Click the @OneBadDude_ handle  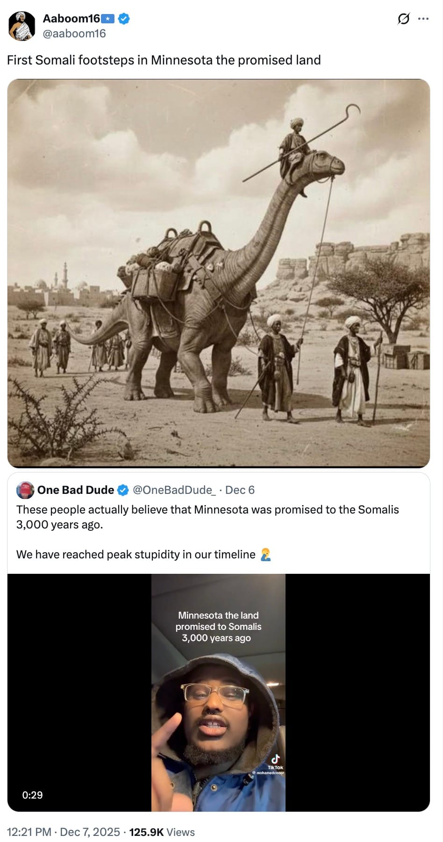(174, 490)
